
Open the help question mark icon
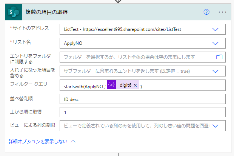tap(206, 12)
